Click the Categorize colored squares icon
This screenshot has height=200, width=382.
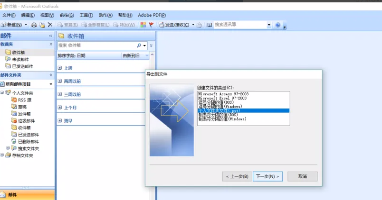click(143, 25)
